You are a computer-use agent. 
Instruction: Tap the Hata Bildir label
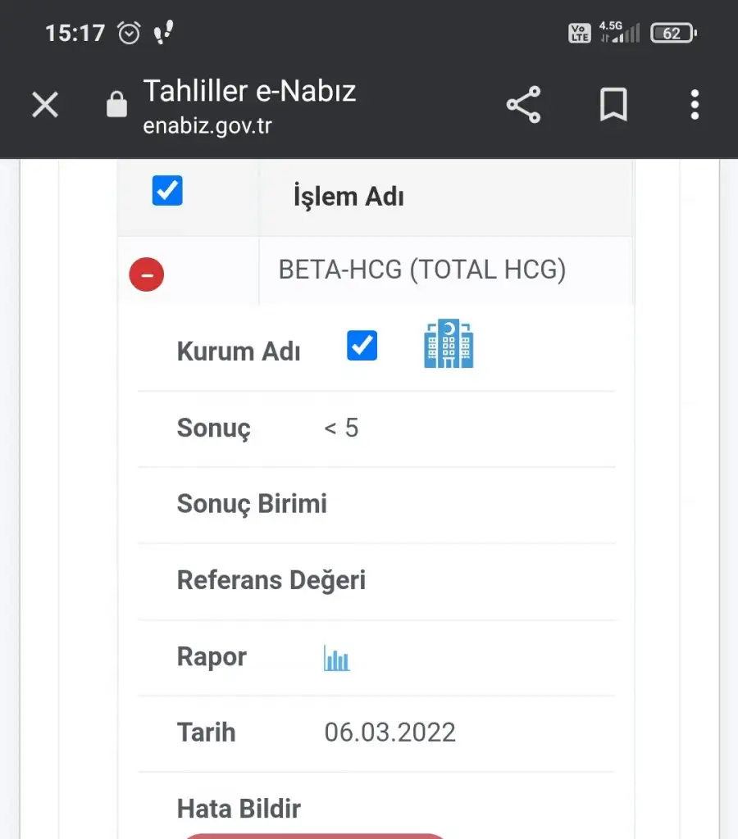pyautogui.click(x=239, y=809)
